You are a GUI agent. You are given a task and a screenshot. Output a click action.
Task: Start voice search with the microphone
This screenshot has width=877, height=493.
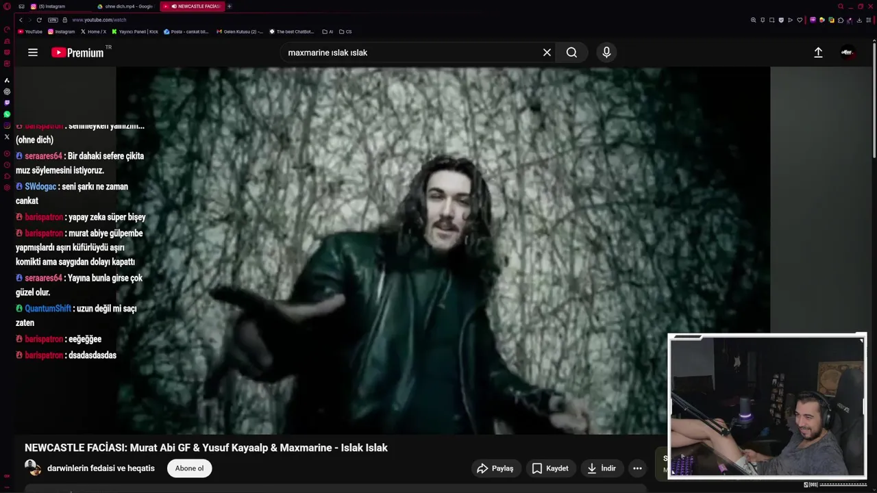coord(606,53)
